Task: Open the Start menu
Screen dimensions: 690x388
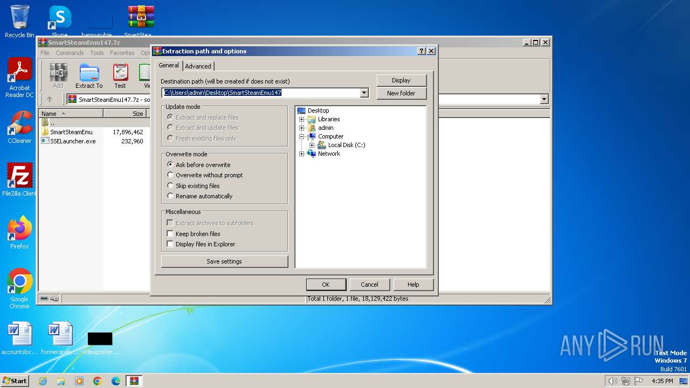Action: (15, 381)
